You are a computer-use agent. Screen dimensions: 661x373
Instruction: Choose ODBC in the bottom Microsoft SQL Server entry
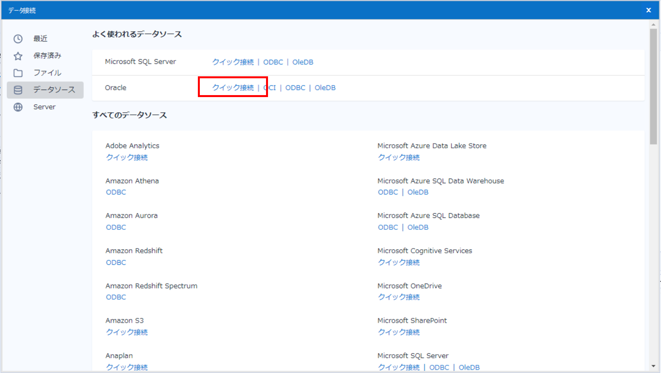(x=439, y=367)
